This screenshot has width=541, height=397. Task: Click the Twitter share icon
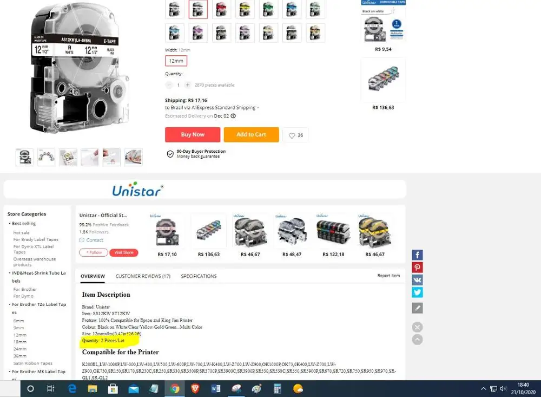click(x=417, y=292)
